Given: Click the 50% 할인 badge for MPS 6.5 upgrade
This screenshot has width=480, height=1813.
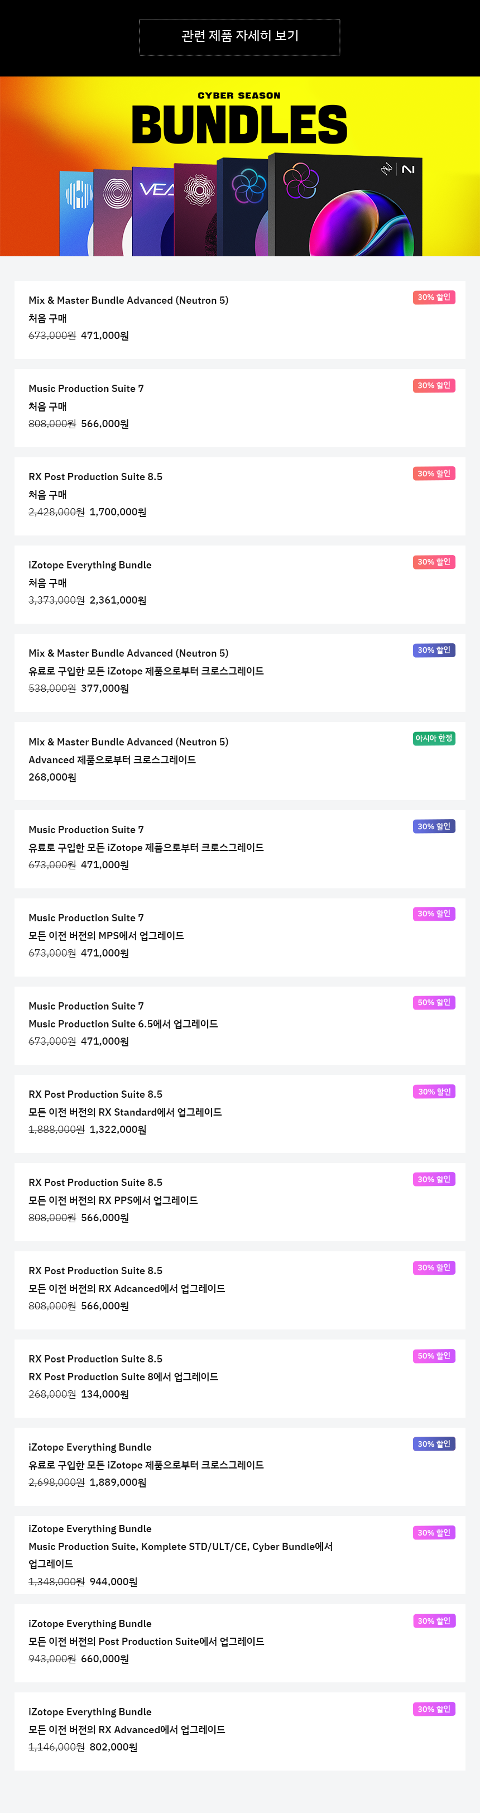Looking at the screenshot, I should 434,1002.
